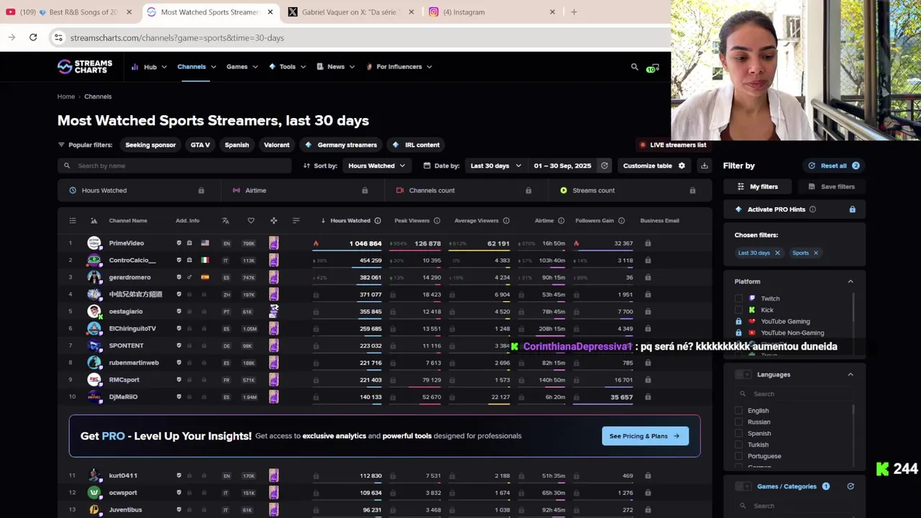Apply the GTA V popular filter

pyautogui.click(x=200, y=145)
